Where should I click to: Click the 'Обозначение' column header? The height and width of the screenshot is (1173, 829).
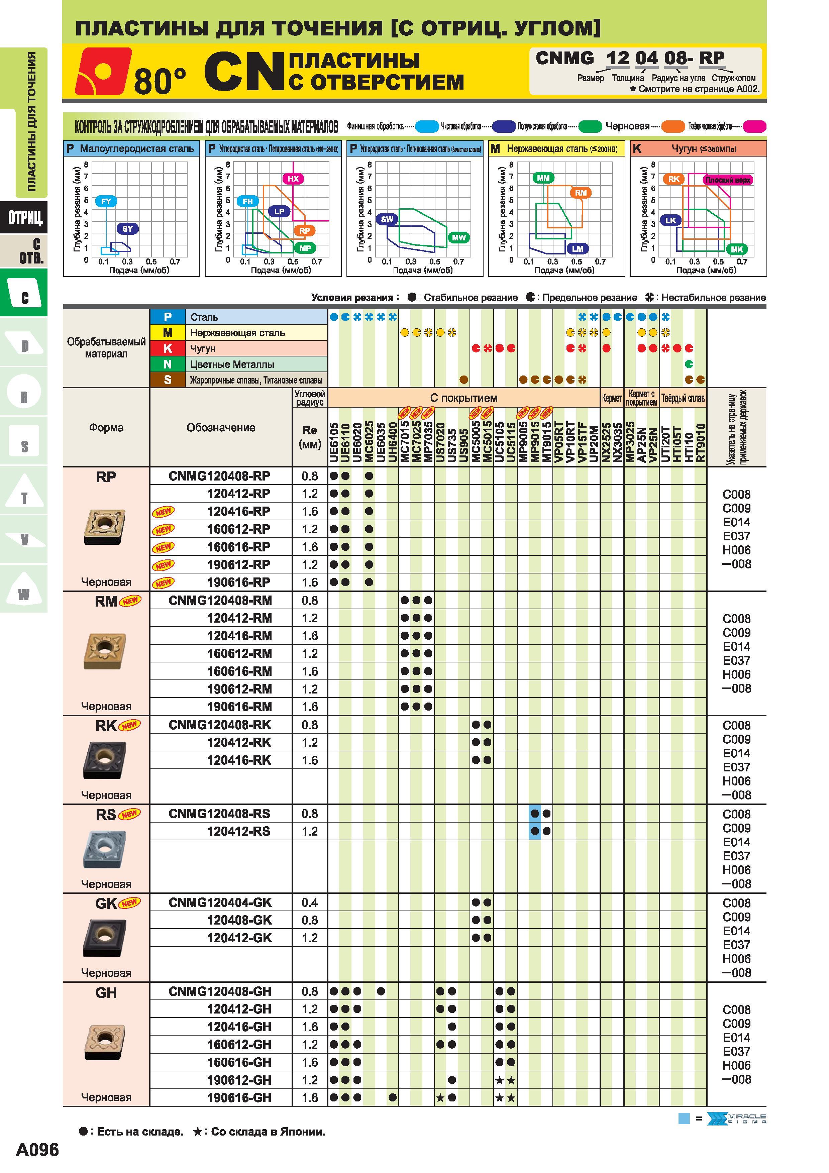[221, 428]
